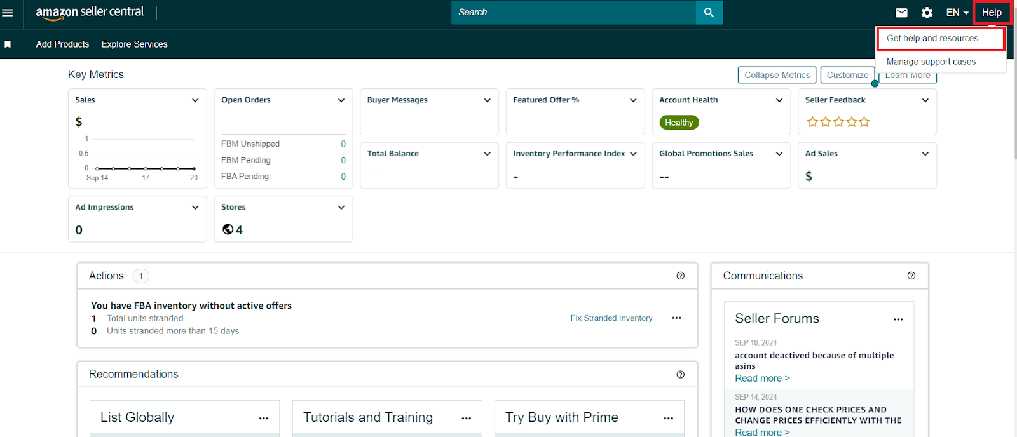The height and width of the screenshot is (437, 1017).
Task: Click 'account deactived because of multiple asins'
Action: click(x=814, y=361)
